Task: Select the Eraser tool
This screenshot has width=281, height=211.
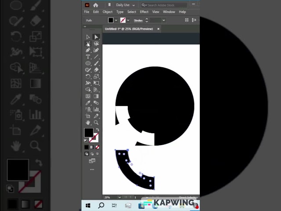Action: point(96,70)
